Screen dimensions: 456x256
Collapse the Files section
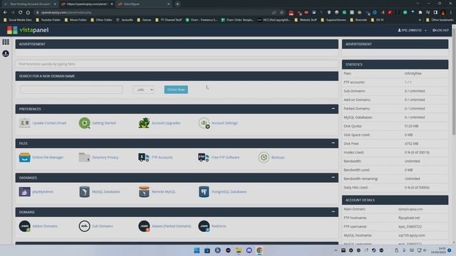(x=333, y=143)
